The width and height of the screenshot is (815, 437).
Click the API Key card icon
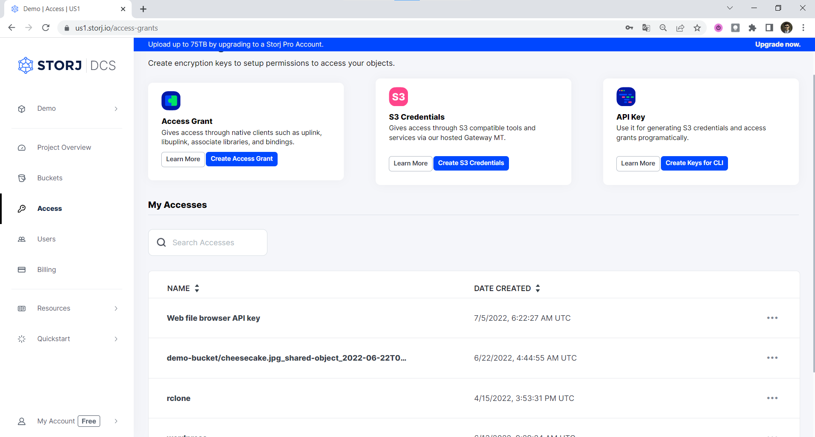coord(626,97)
